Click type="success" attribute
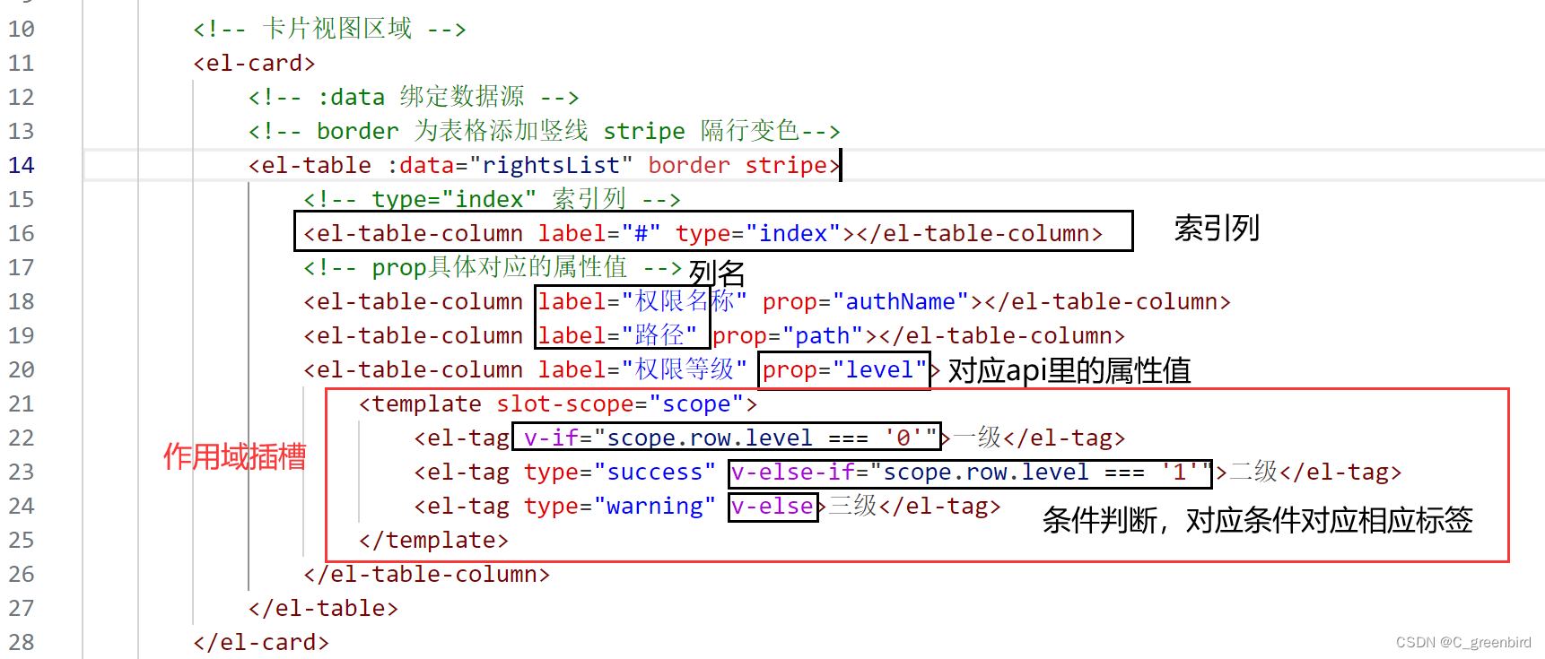 click(x=620, y=473)
